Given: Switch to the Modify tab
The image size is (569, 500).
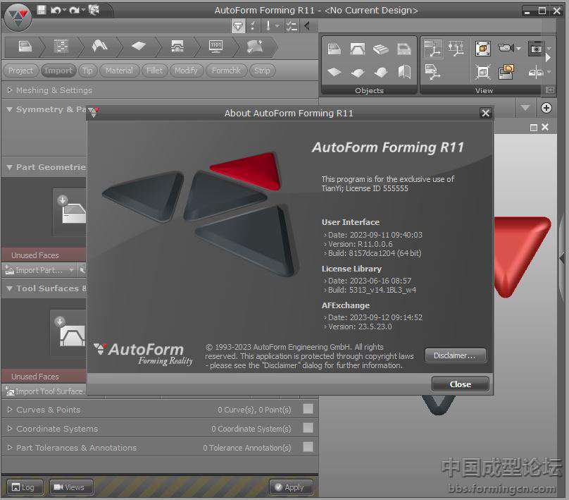Looking at the screenshot, I should click(x=186, y=71).
